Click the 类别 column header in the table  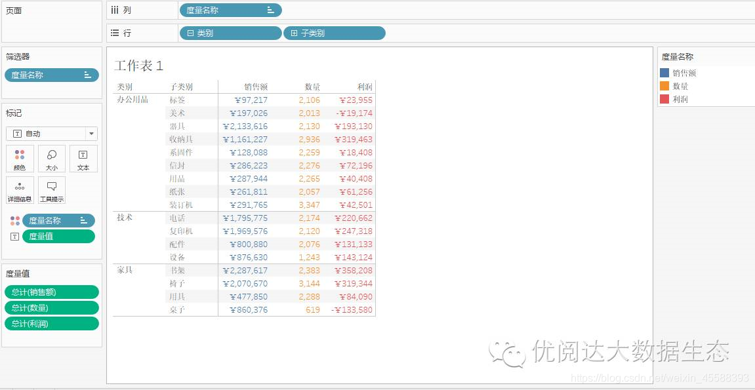click(125, 87)
